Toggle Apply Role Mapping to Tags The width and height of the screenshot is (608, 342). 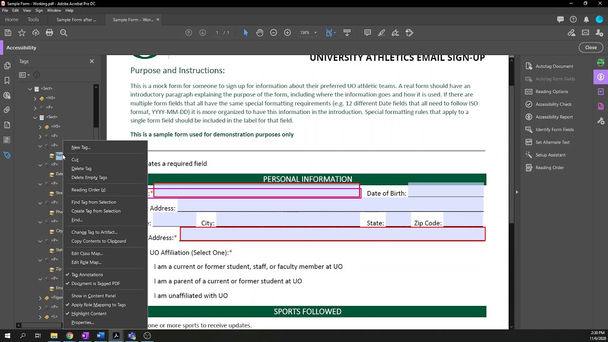tap(98, 305)
